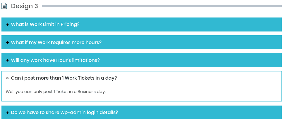Click plus icon for Work Limit in Pricing
The image size is (285, 121).
(x=7, y=25)
